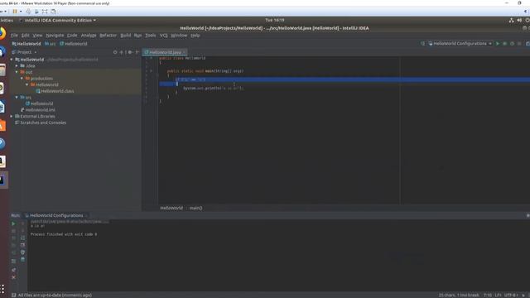Hide Project panel using the hide icon
530x298 pixels.
click(137, 52)
